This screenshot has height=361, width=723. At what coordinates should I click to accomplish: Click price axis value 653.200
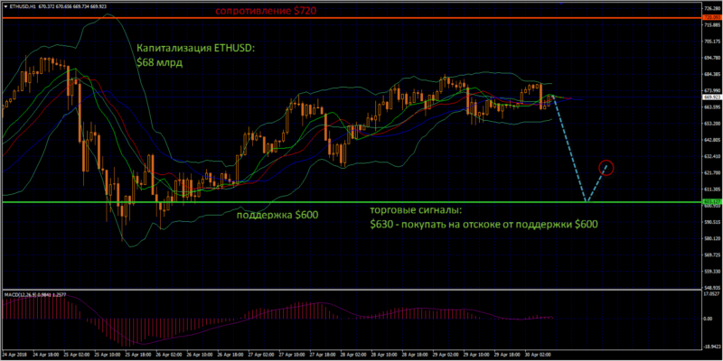pyautogui.click(x=712, y=124)
